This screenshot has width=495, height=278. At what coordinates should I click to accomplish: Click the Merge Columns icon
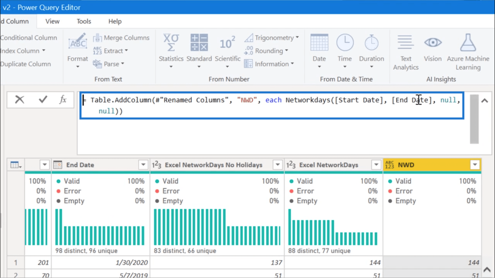(x=97, y=38)
